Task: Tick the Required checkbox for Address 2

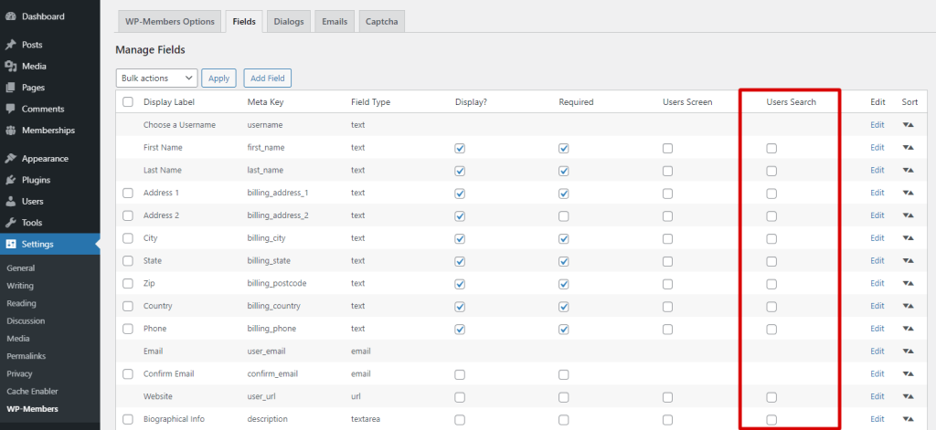Action: [564, 216]
